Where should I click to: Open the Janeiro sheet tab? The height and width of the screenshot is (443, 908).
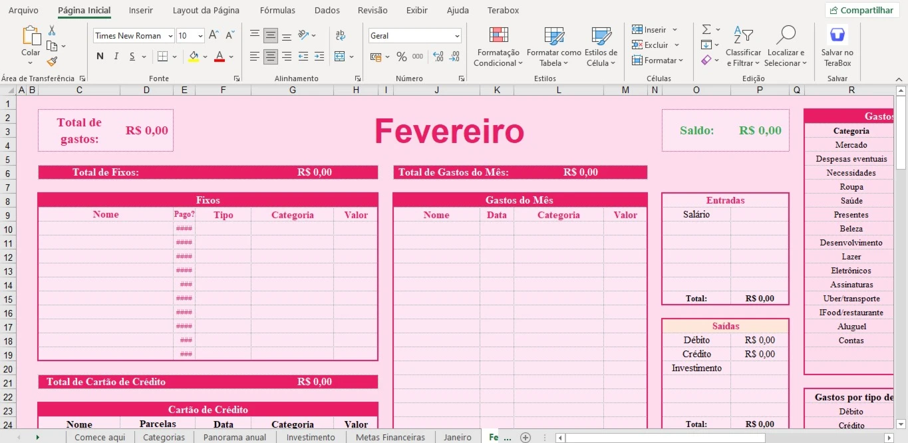[458, 437]
